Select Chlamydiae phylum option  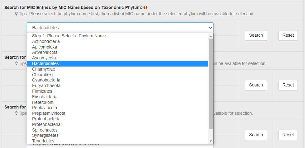point(44,69)
